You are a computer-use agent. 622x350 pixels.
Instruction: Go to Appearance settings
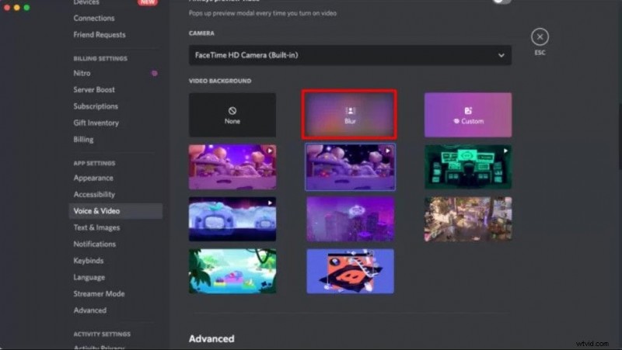pyautogui.click(x=93, y=178)
